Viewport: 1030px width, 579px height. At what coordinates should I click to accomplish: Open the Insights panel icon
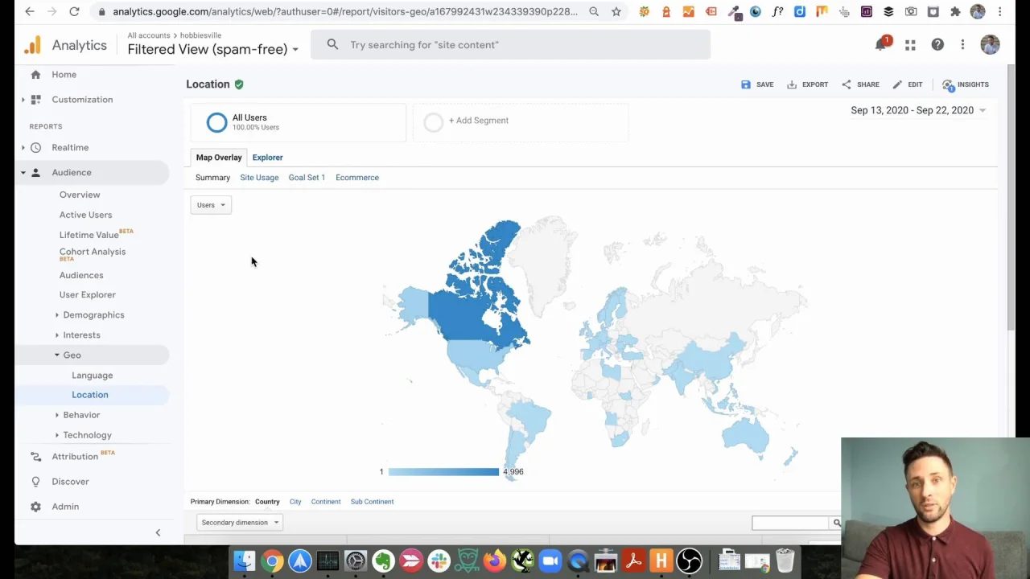pos(949,84)
